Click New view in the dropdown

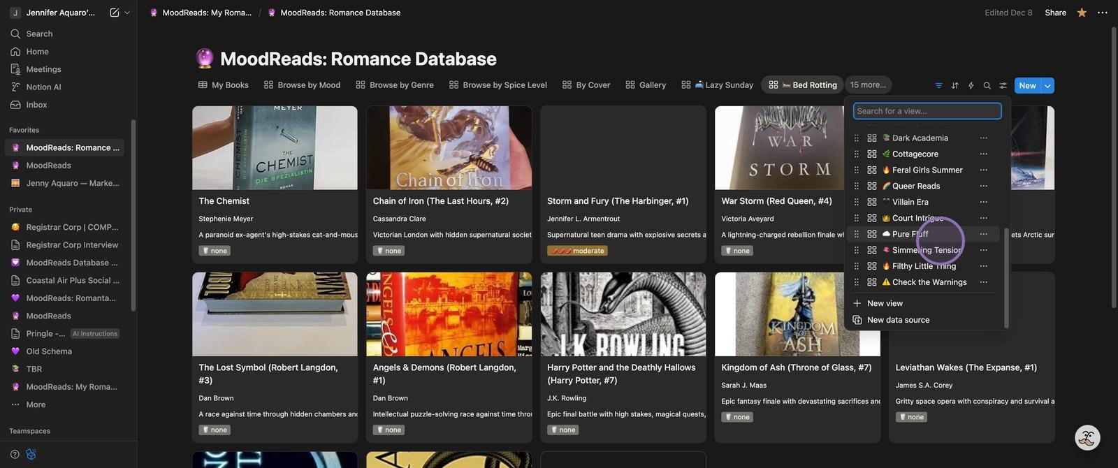pyautogui.click(x=885, y=304)
